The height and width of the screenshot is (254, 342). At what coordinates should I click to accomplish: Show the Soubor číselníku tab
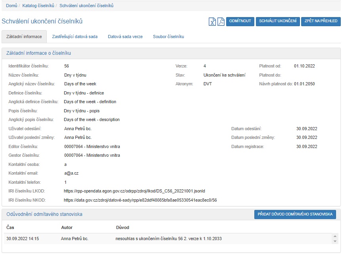168,37
